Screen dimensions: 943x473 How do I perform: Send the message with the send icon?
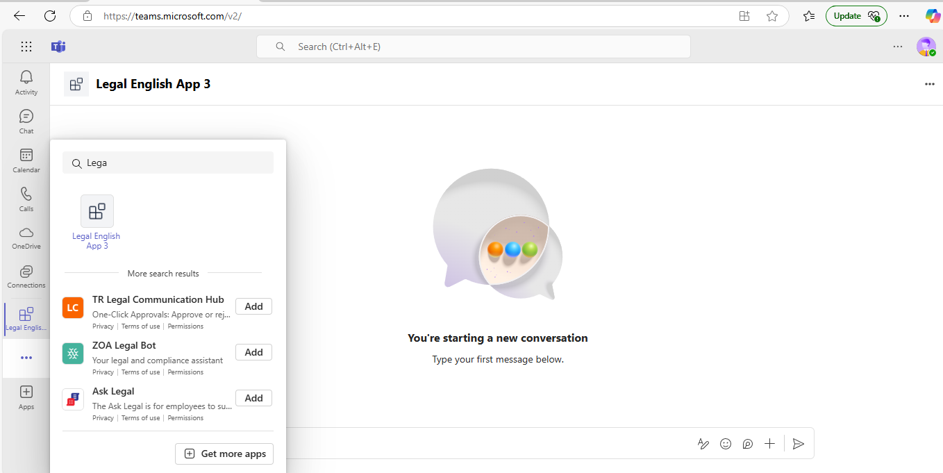click(798, 443)
